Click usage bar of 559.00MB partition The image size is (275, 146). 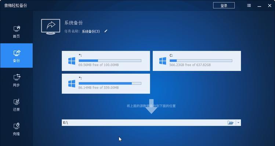click(x=110, y=83)
